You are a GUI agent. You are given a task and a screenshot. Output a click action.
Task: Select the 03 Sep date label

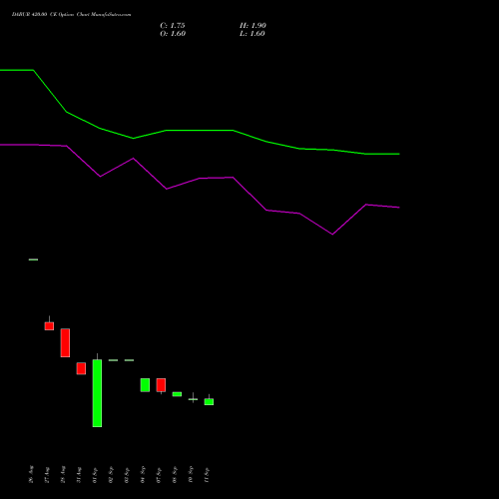[127, 475]
